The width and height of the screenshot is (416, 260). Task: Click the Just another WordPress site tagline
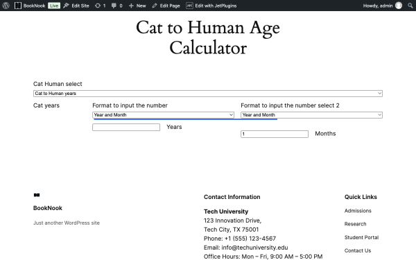tap(67, 223)
